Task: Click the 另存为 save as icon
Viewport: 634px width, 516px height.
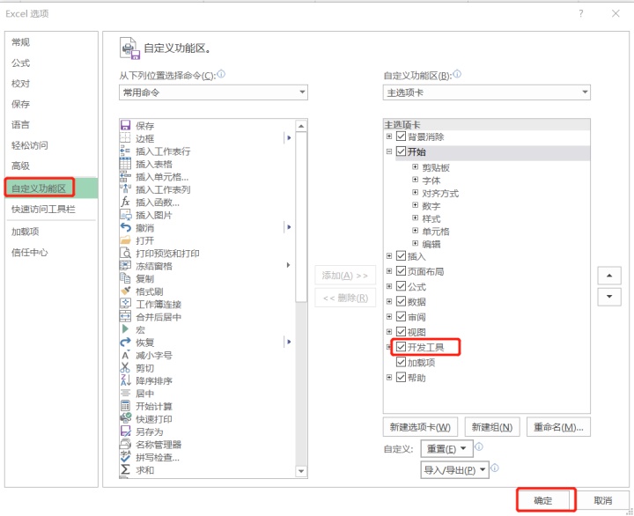Action: pyautogui.click(x=125, y=431)
